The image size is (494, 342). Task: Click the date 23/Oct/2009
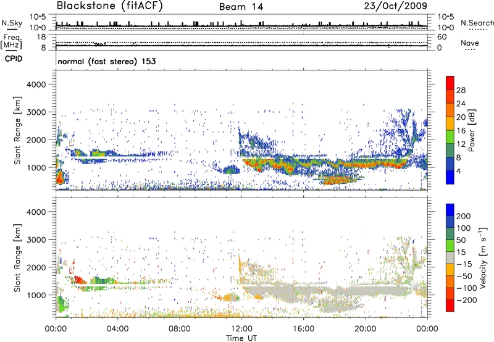click(x=396, y=6)
